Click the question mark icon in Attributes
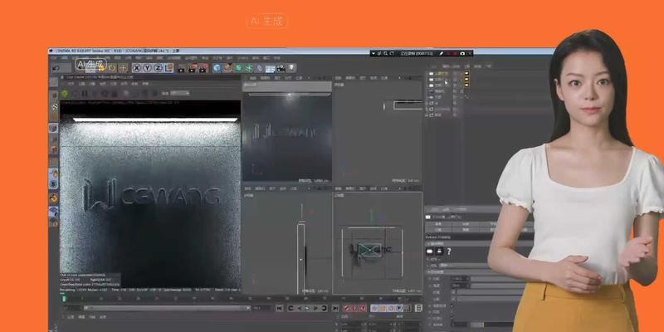The image size is (664, 332). point(449,251)
